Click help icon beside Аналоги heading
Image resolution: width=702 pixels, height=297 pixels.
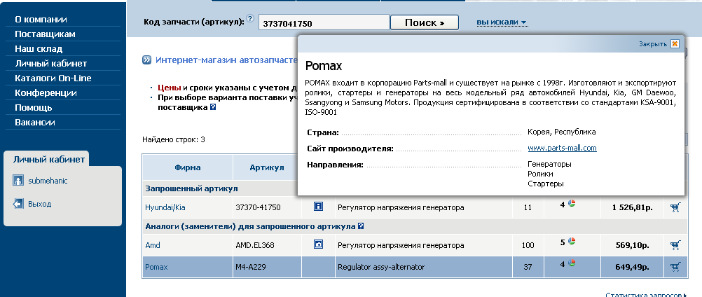(x=361, y=226)
